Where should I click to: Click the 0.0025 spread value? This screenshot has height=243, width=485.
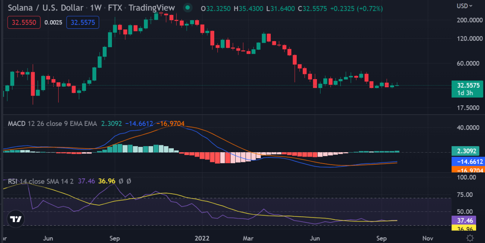click(x=53, y=23)
